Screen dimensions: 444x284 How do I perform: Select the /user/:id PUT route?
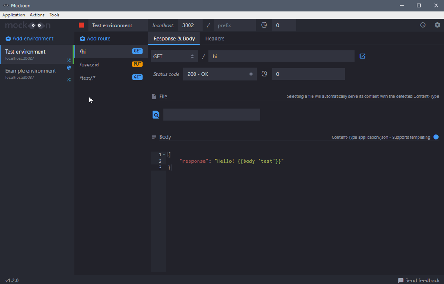click(111, 64)
